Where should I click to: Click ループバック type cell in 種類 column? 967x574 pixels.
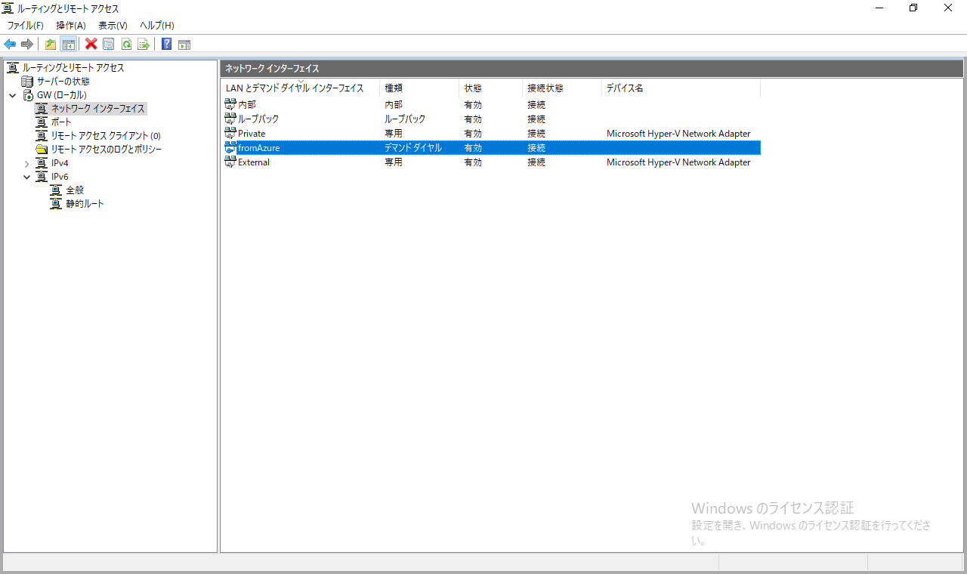(405, 119)
